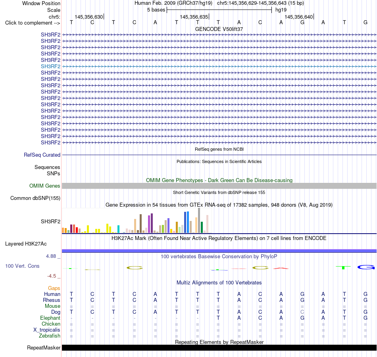Screen dimensions: 377x357
Task: Click the Sequences track label
Action: click(47, 167)
